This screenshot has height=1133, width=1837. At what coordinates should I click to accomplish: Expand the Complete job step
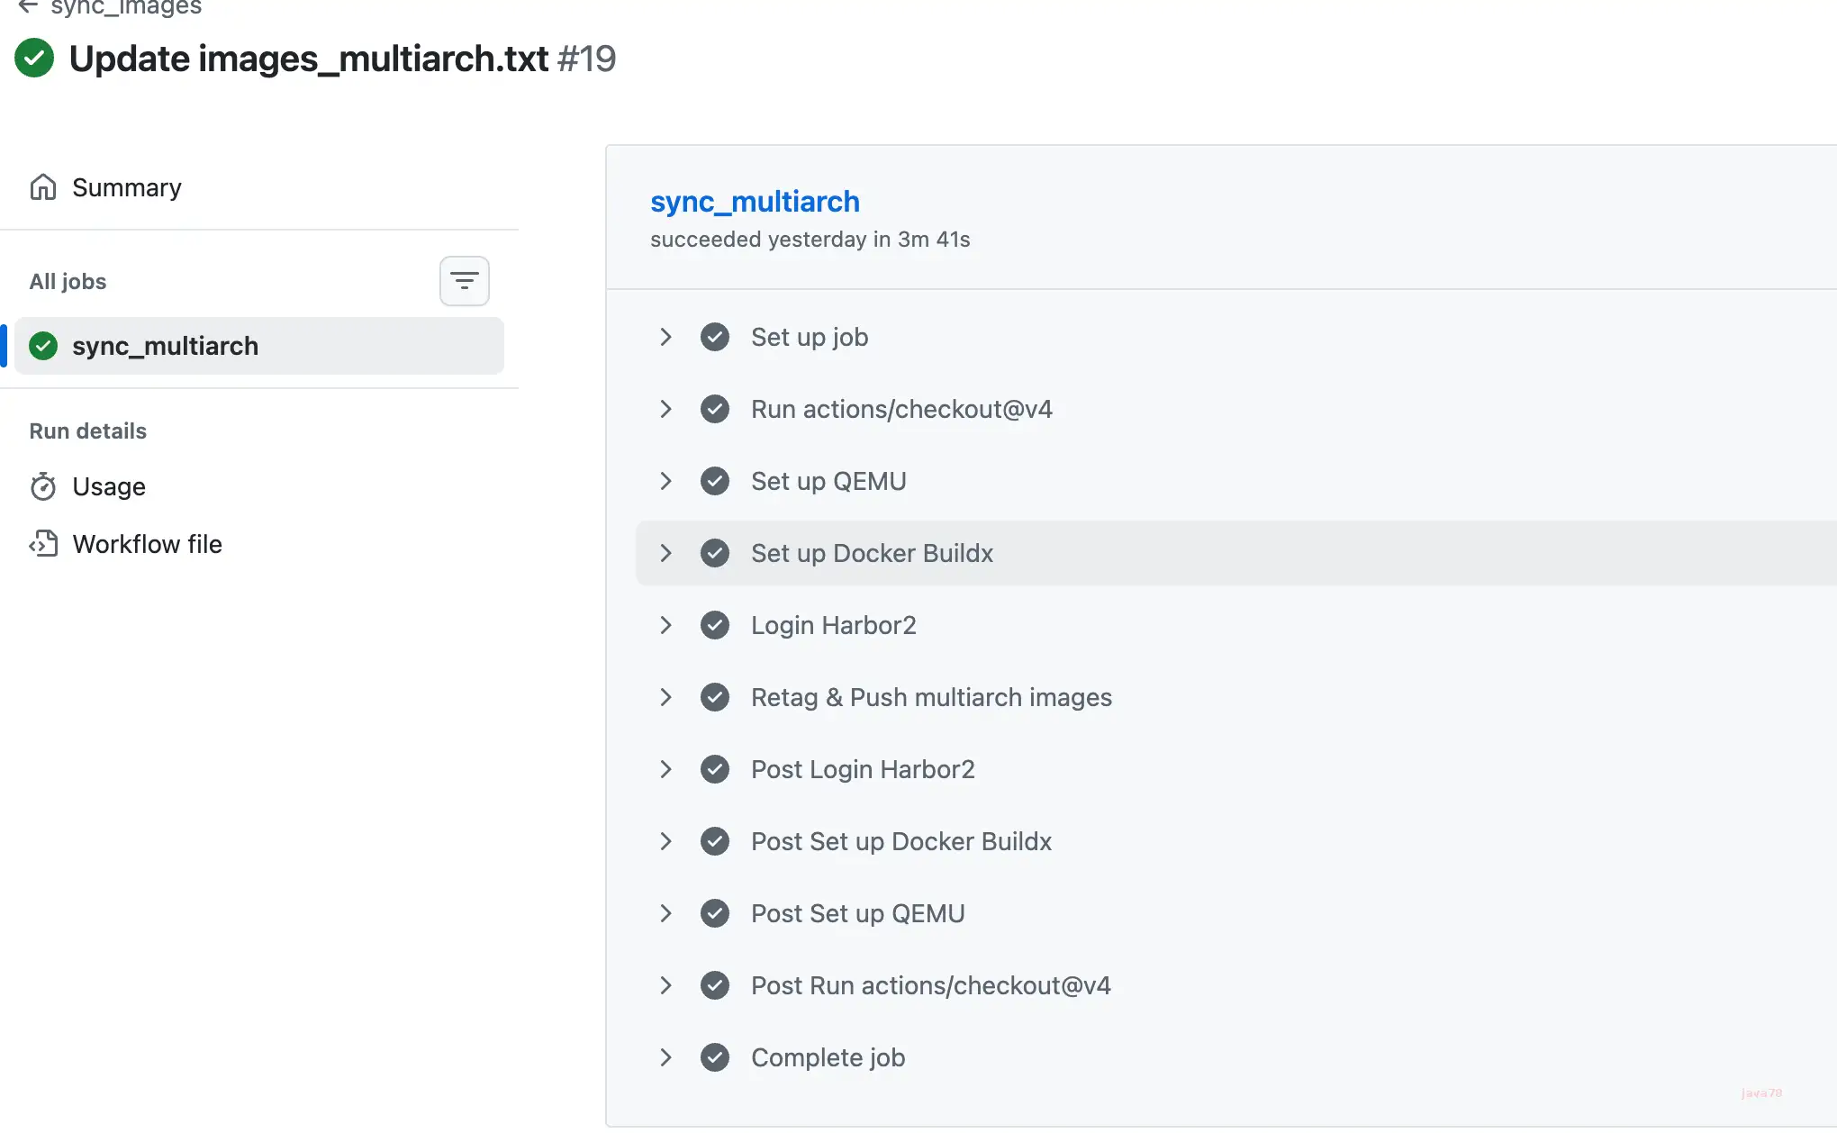(666, 1057)
